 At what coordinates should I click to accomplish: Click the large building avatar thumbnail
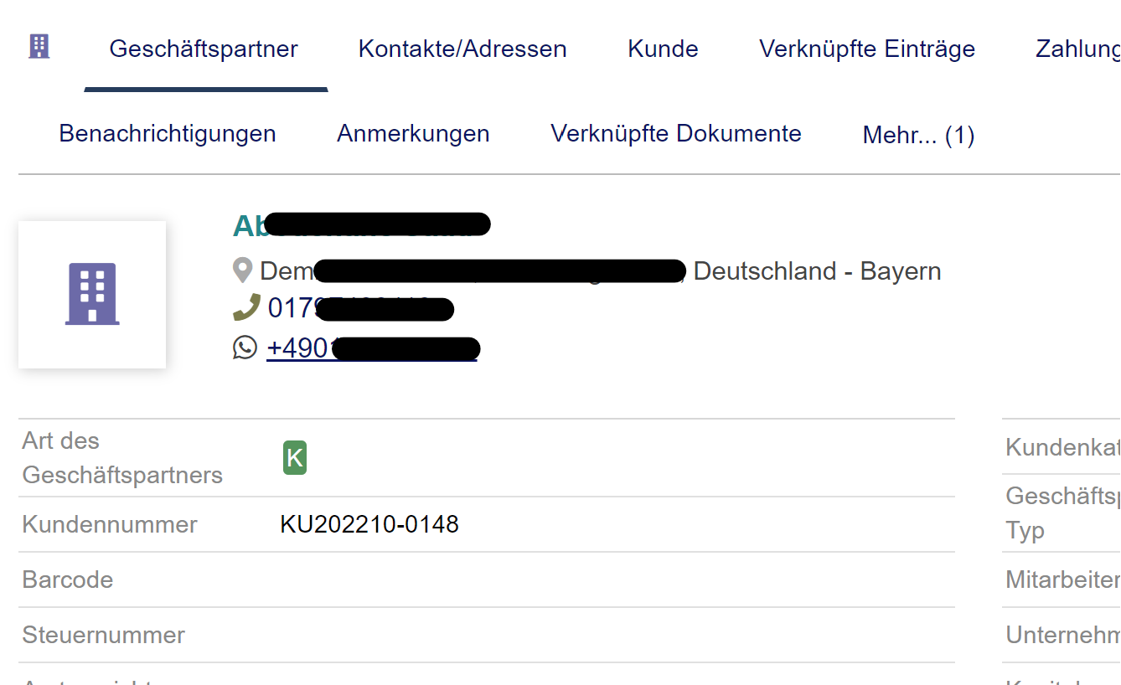92,294
